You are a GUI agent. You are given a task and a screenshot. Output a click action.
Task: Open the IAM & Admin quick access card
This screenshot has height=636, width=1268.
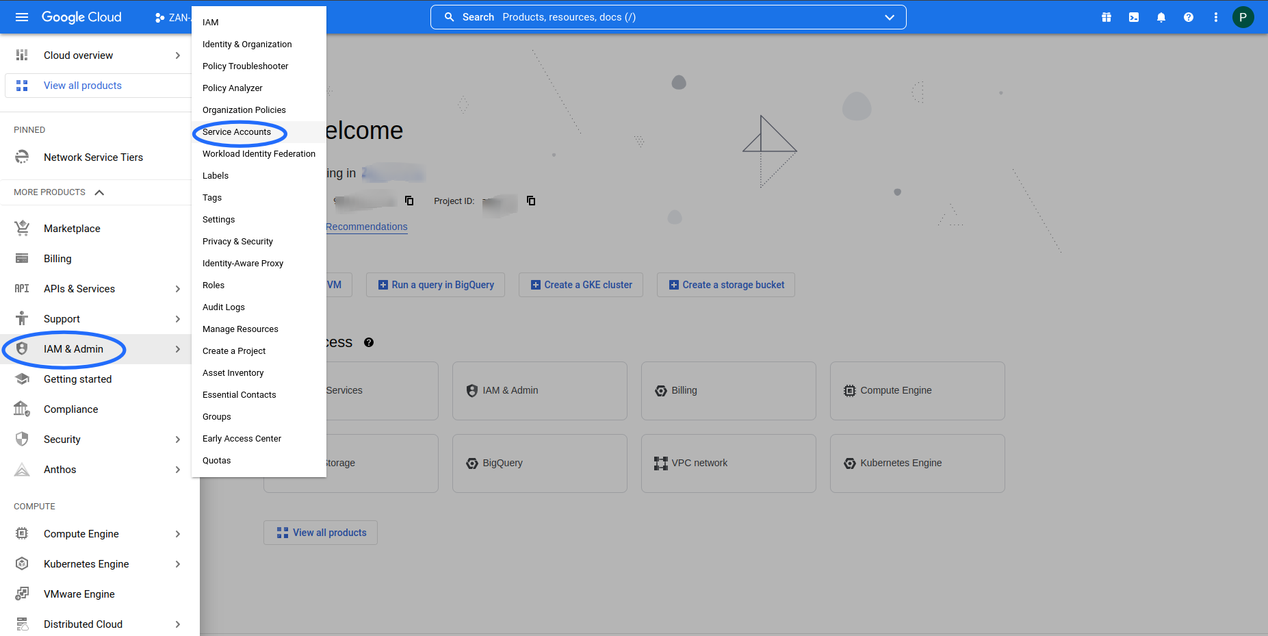coord(540,391)
